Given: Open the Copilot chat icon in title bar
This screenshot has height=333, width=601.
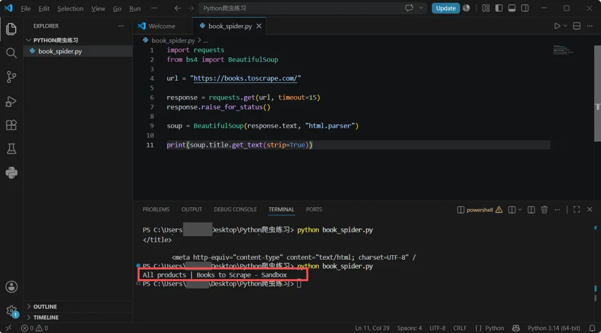Looking at the screenshot, I should 409,8.
